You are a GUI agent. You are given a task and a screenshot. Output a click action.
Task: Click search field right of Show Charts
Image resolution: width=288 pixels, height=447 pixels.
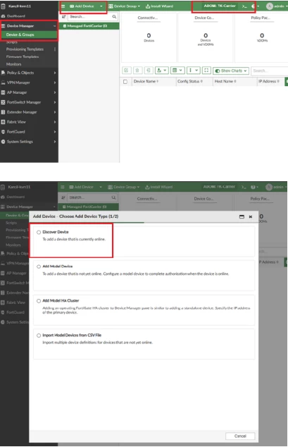pos(270,71)
